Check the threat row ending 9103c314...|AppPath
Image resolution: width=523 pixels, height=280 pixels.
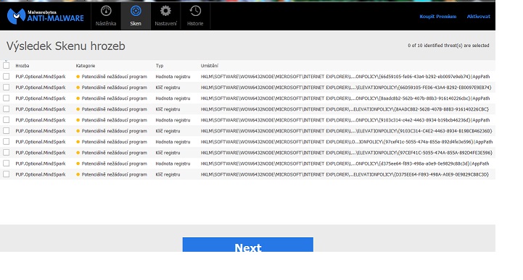tap(7, 119)
